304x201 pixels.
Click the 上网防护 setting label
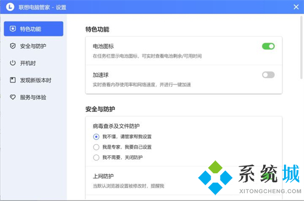[103, 176]
